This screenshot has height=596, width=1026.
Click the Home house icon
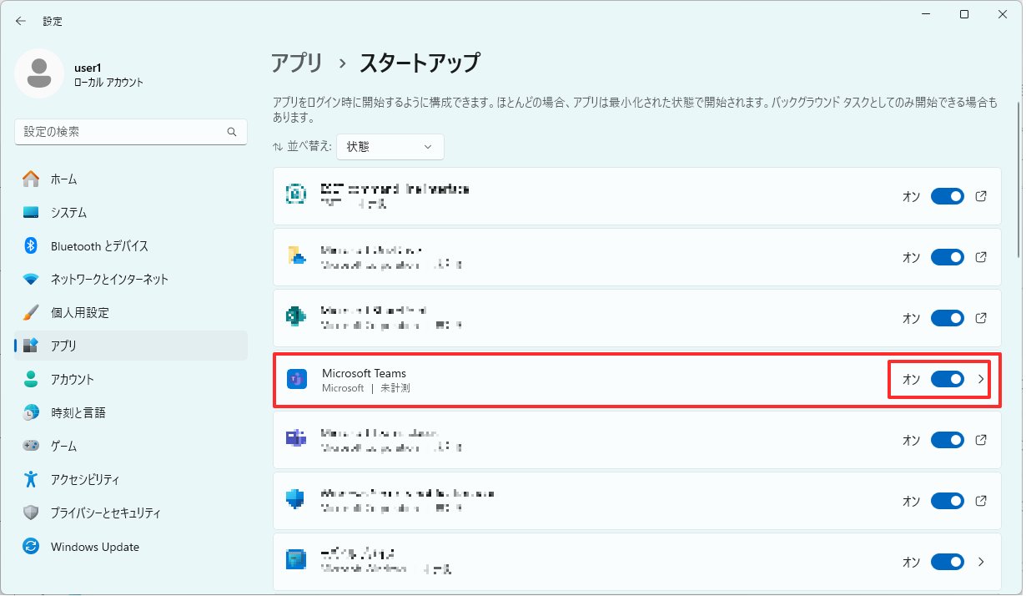31,179
